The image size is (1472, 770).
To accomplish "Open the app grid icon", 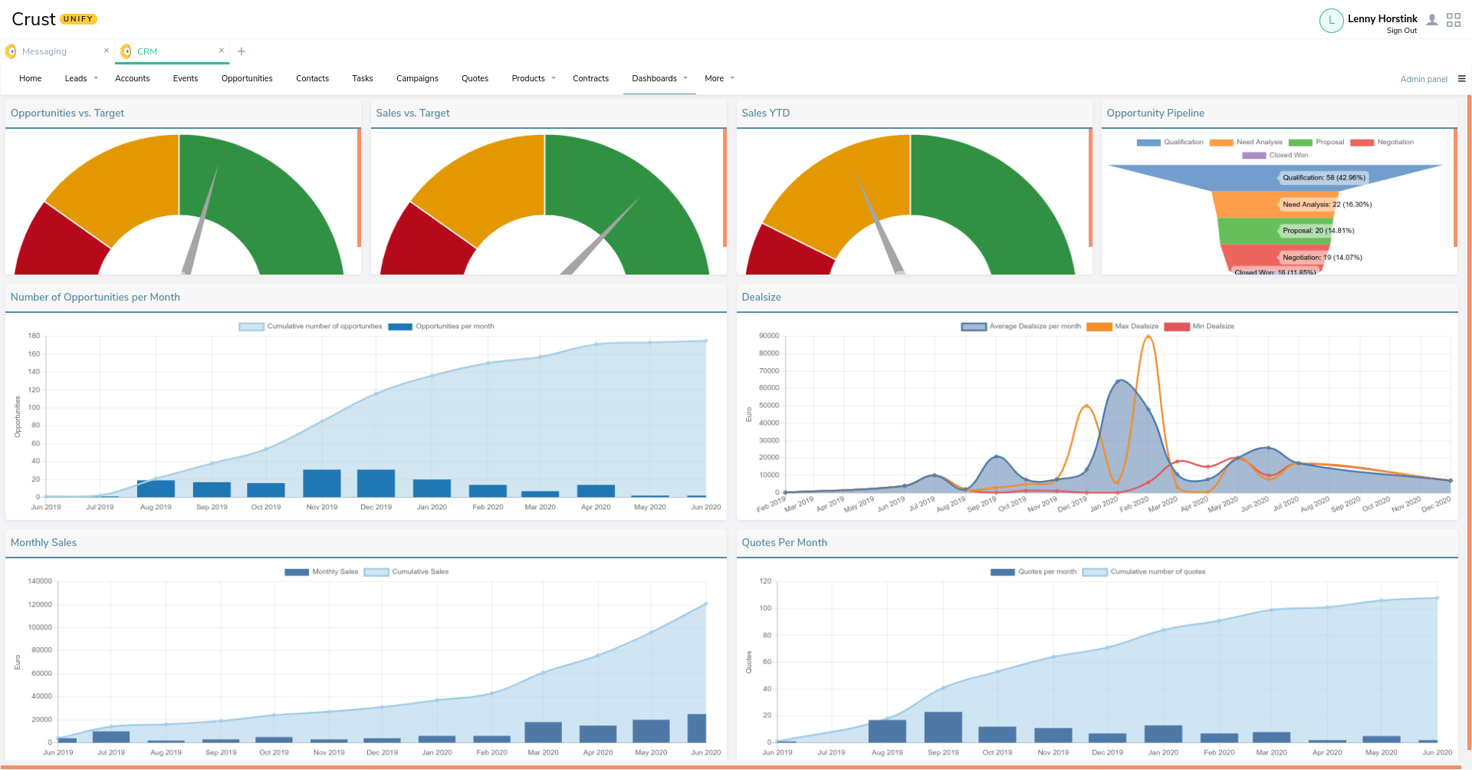I will tap(1454, 20).
